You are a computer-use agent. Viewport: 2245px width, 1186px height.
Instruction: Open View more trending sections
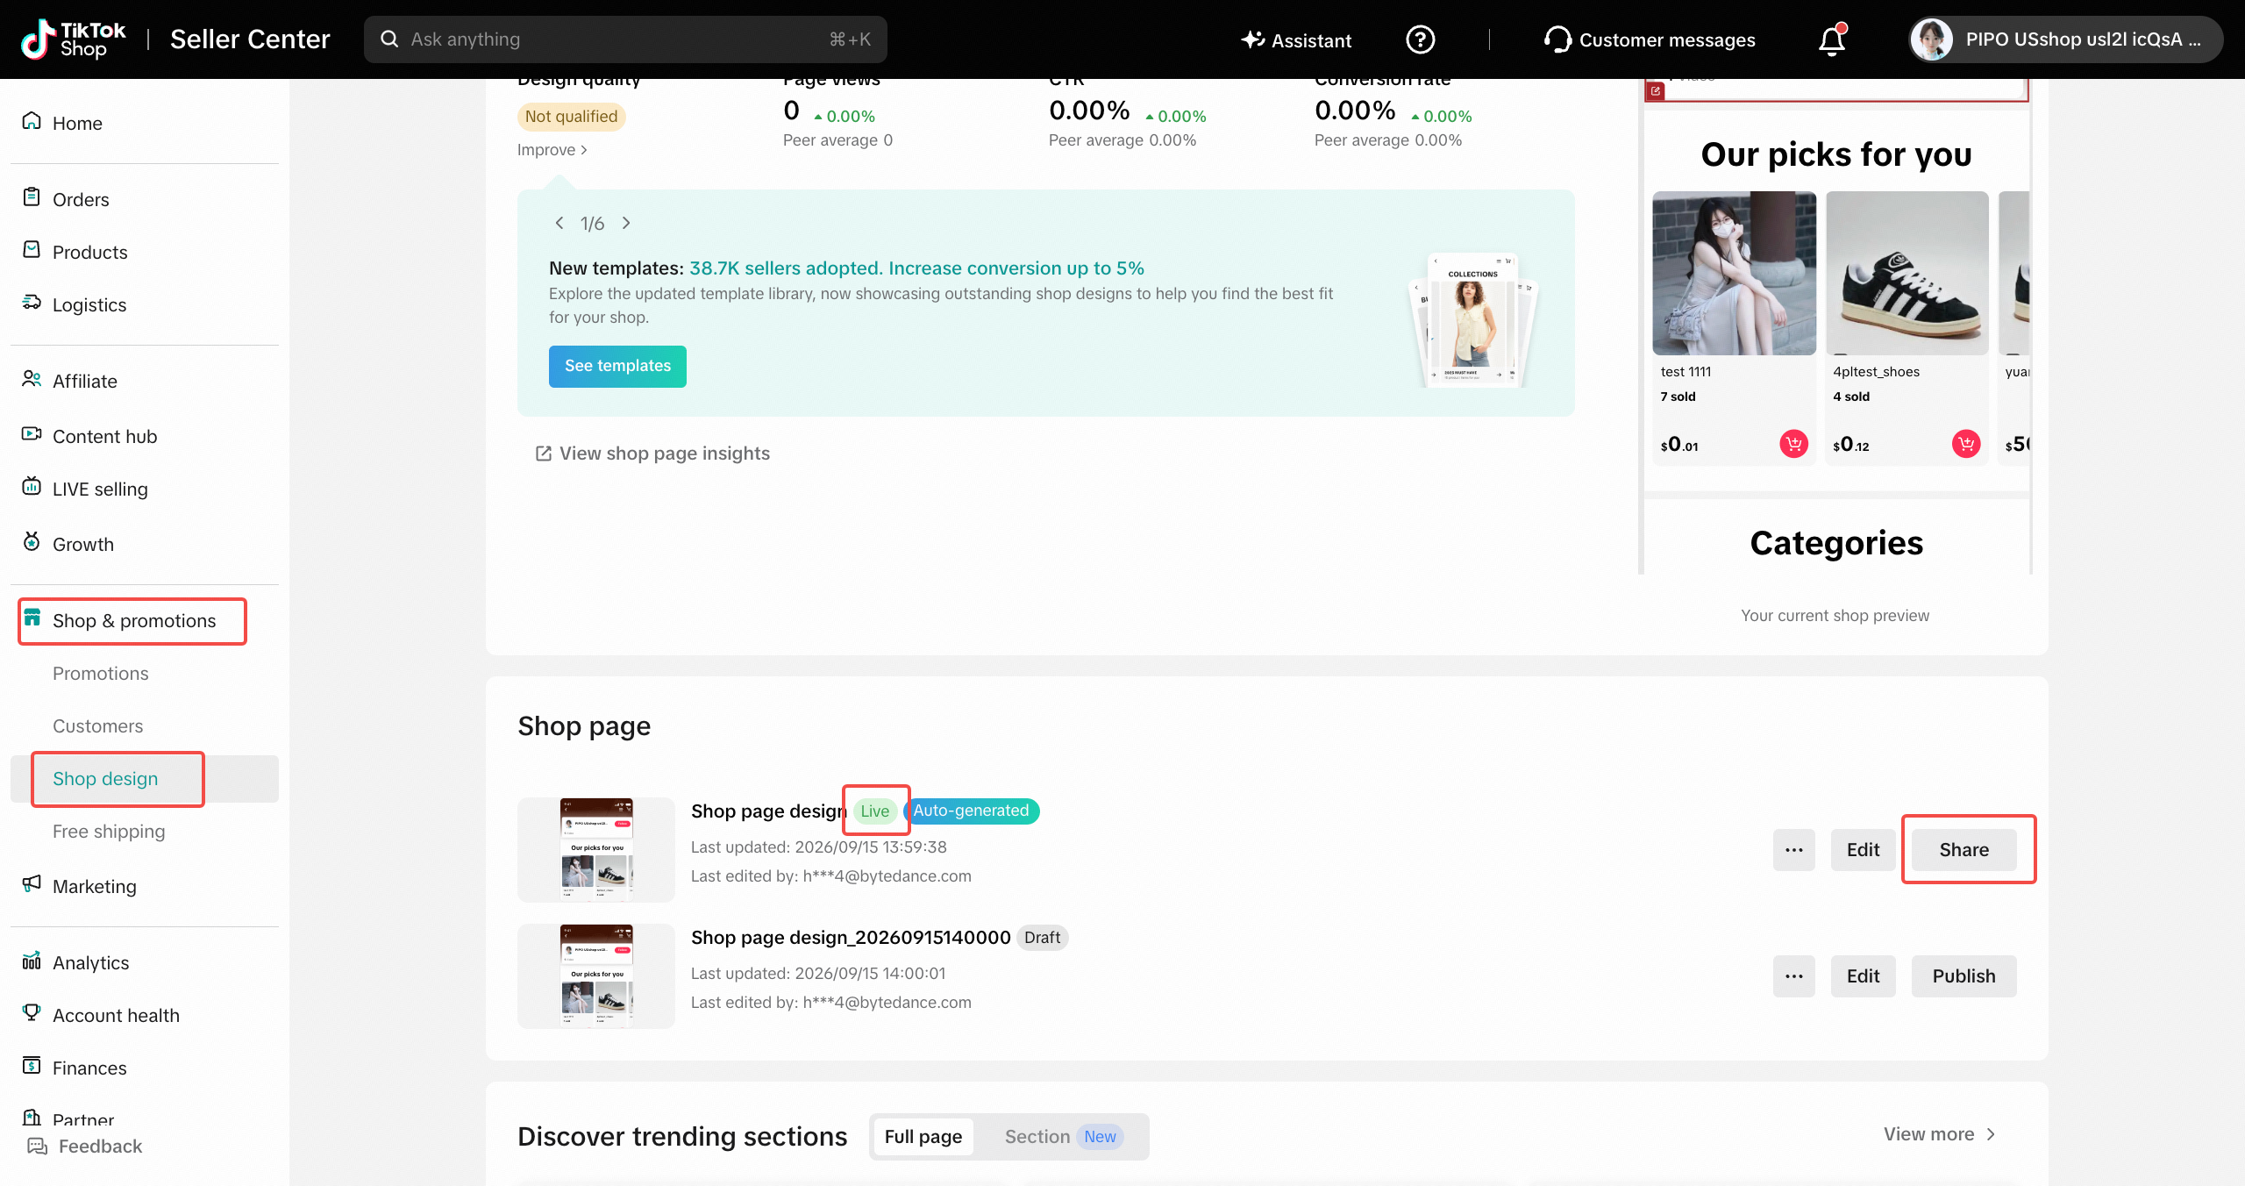(x=1940, y=1134)
